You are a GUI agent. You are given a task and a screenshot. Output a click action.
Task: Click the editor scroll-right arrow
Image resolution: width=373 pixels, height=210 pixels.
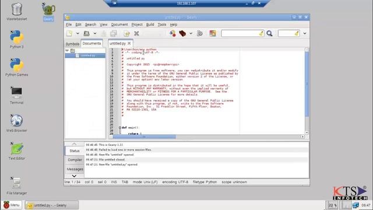(302, 136)
